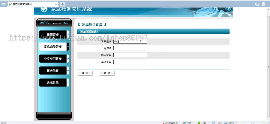270x124 pixels.
Task: Click the zoom out minus button
Action: [x=241, y=123]
